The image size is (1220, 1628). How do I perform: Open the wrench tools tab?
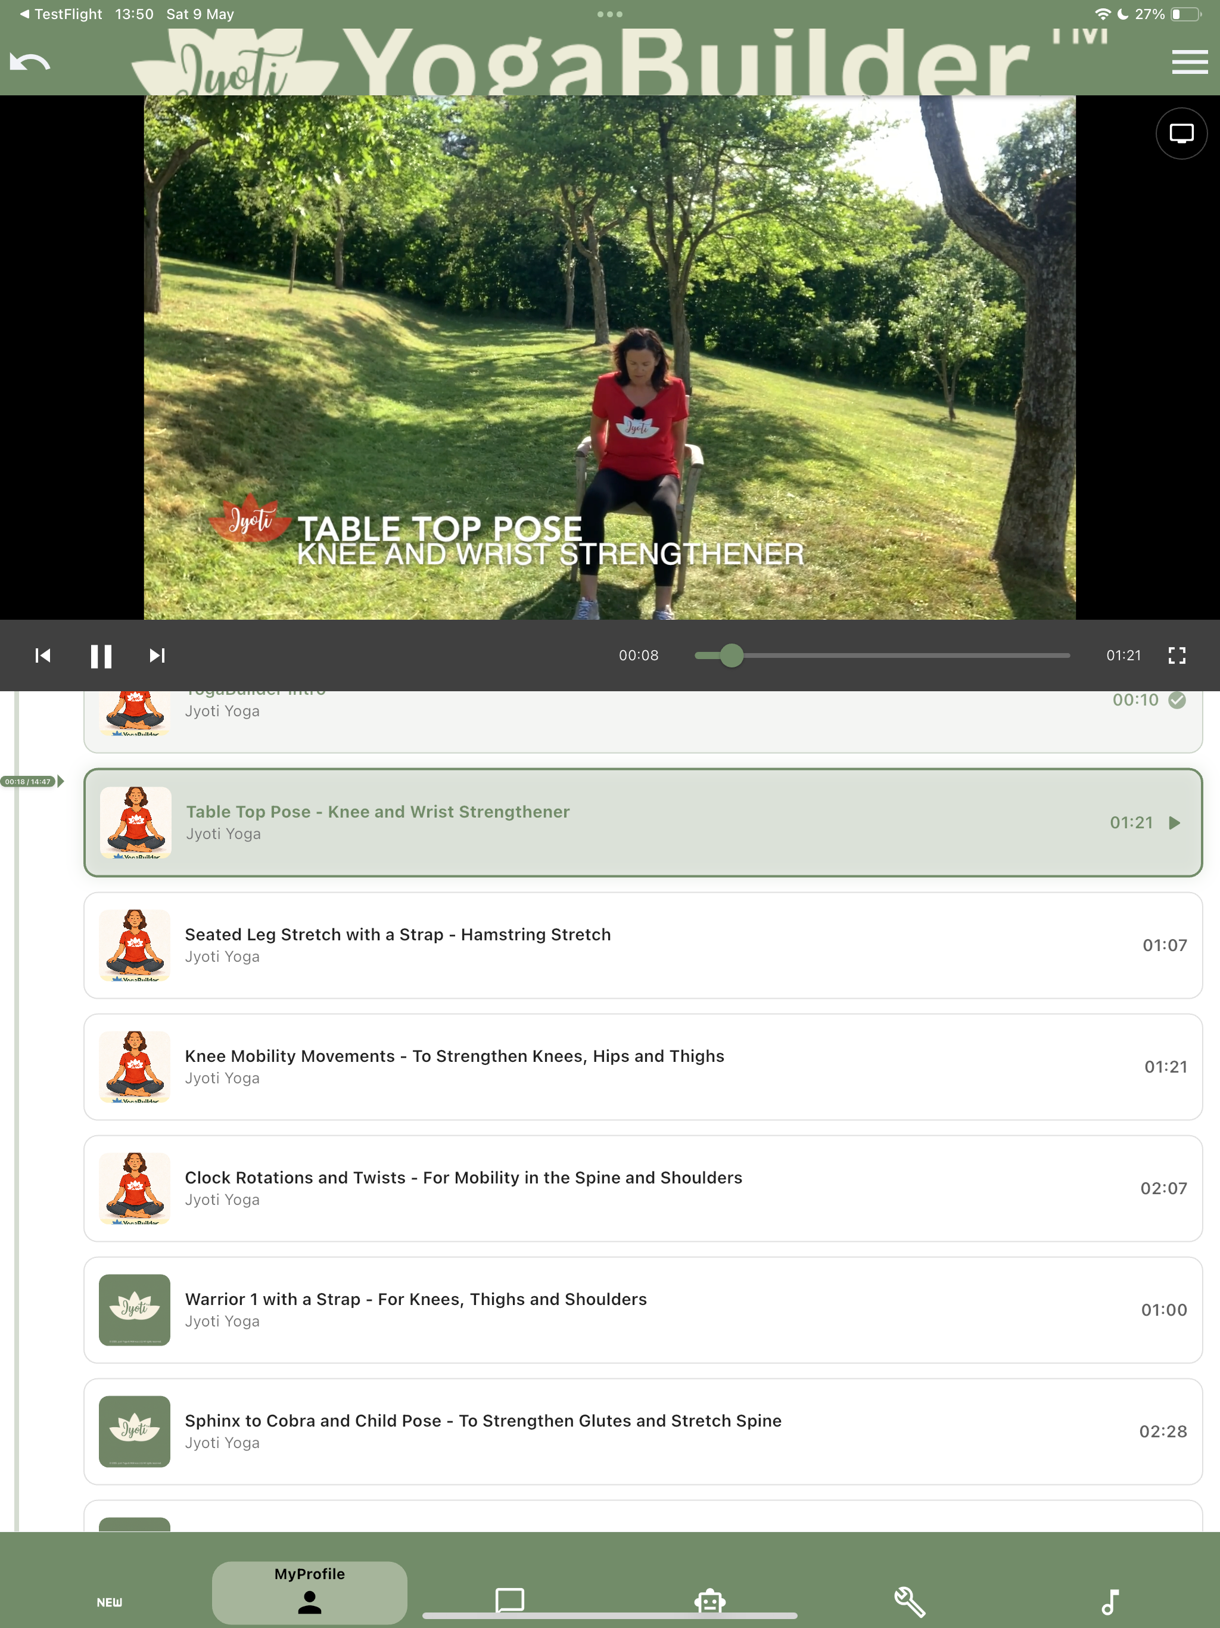pyautogui.click(x=910, y=1602)
